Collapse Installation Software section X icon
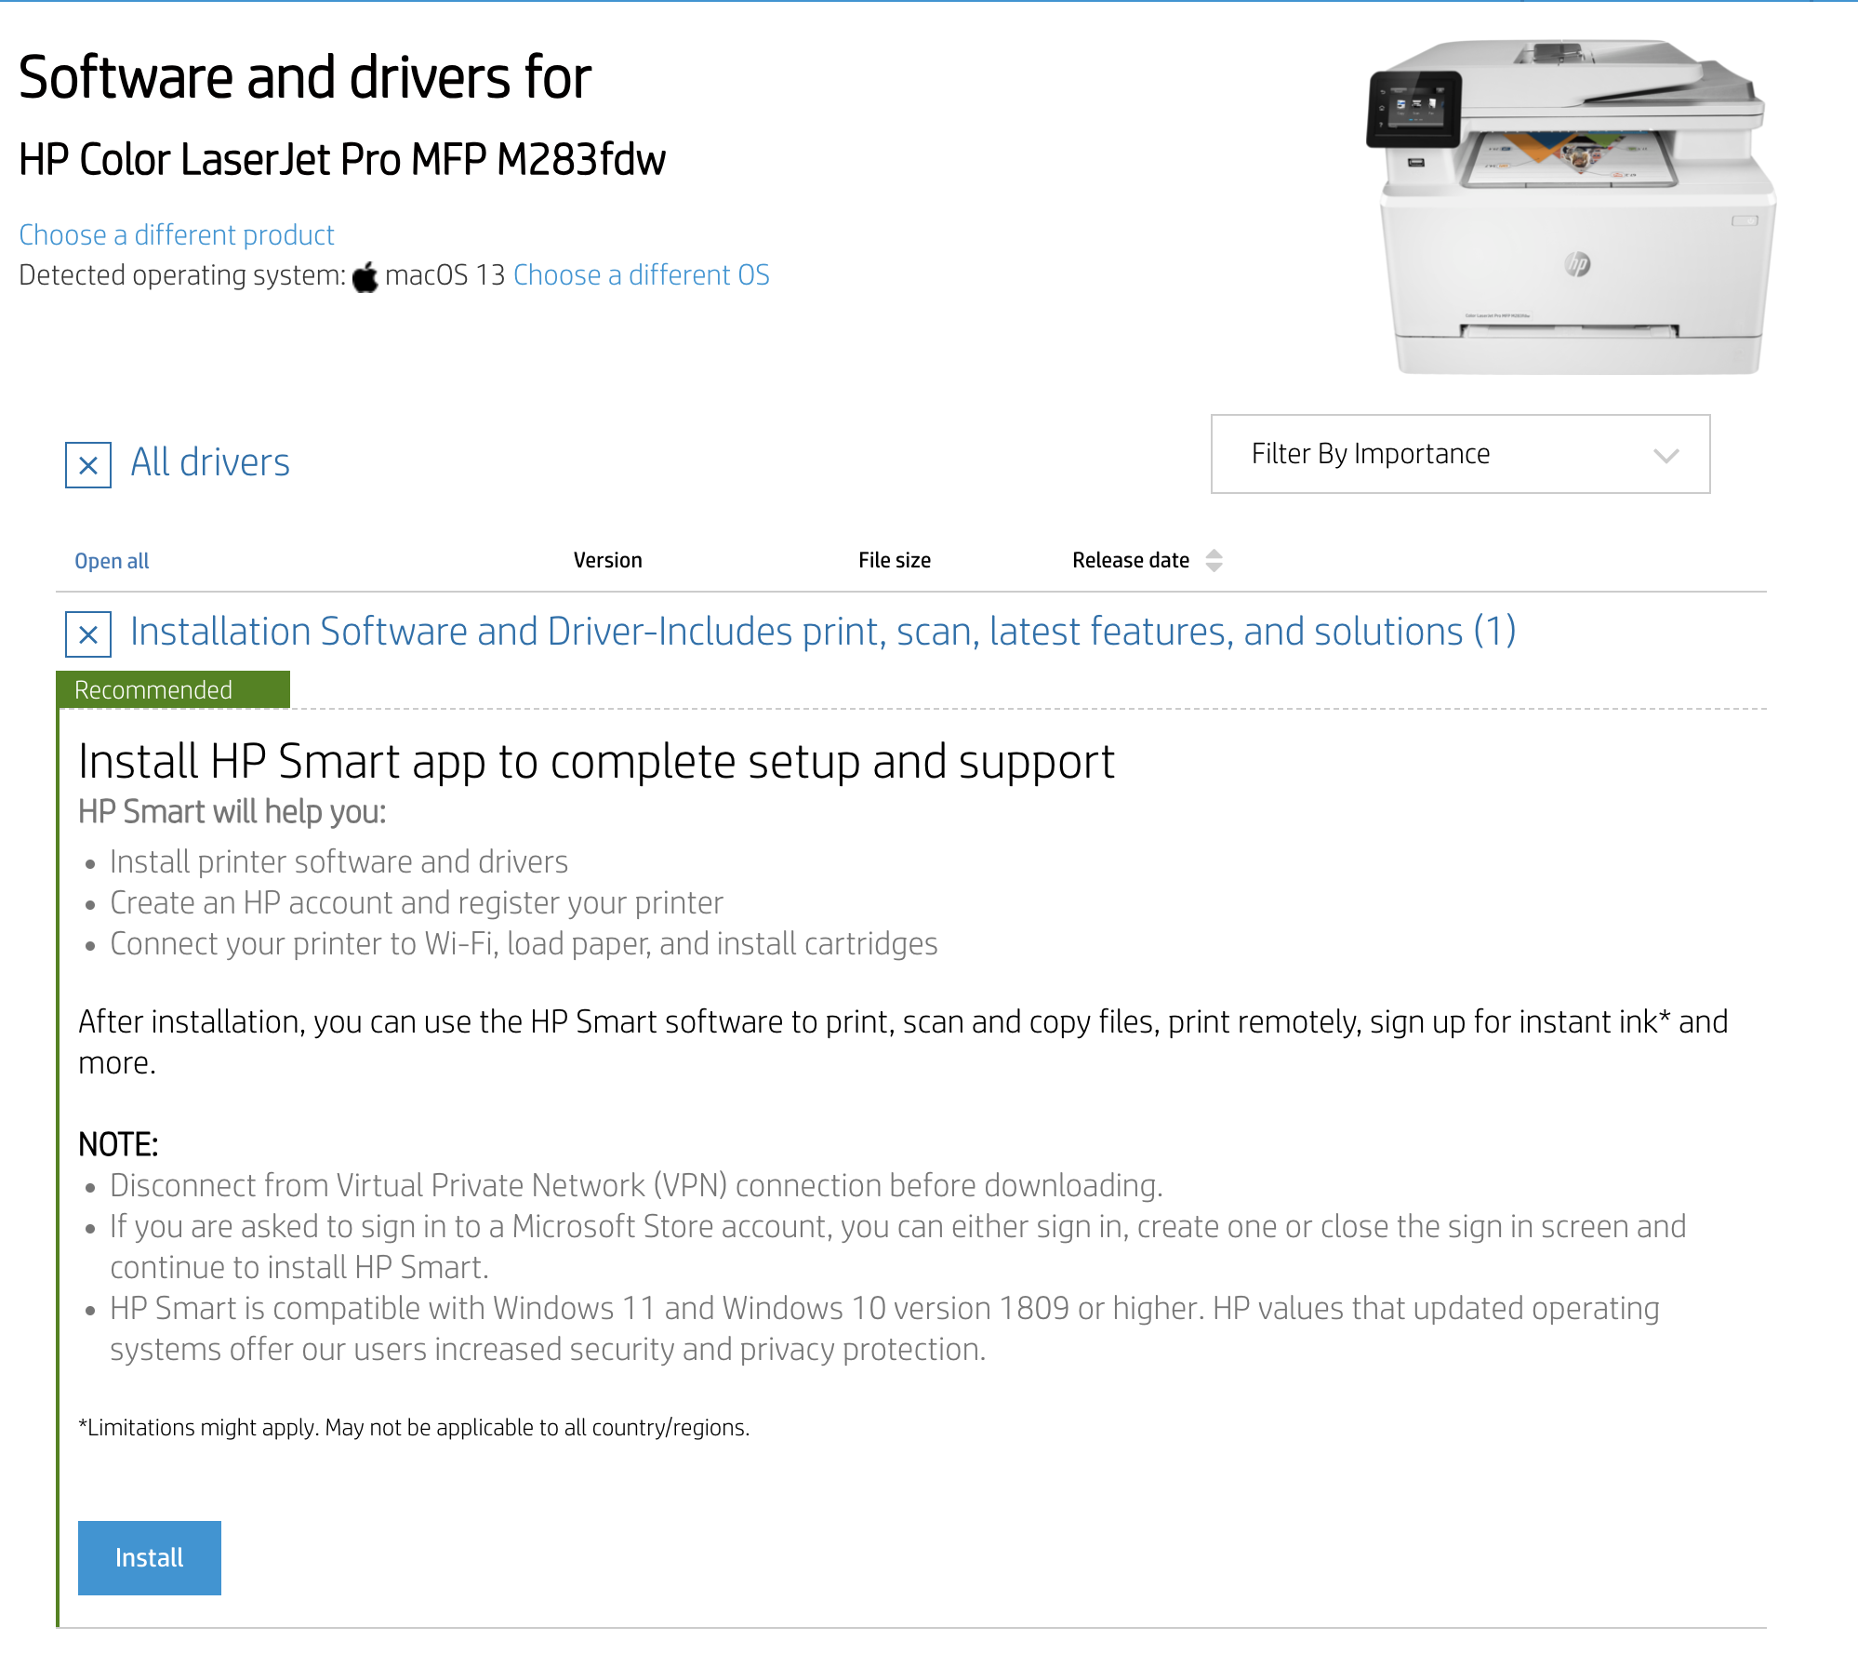 tap(88, 634)
